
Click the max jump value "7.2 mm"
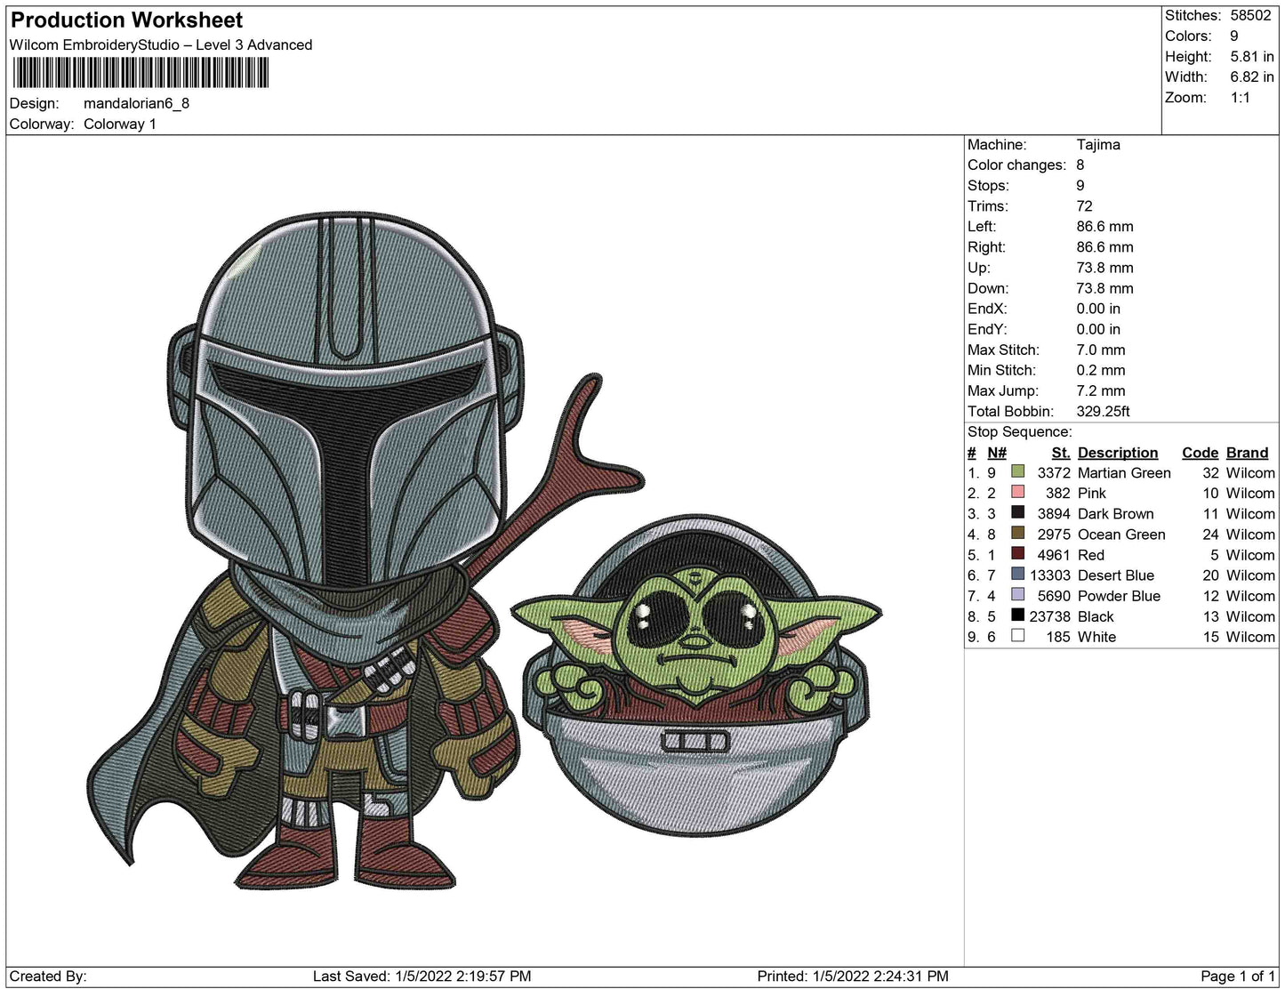(x=1101, y=391)
